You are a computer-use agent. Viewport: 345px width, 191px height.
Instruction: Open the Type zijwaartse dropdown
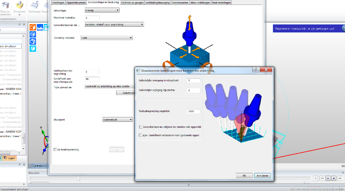(110, 86)
